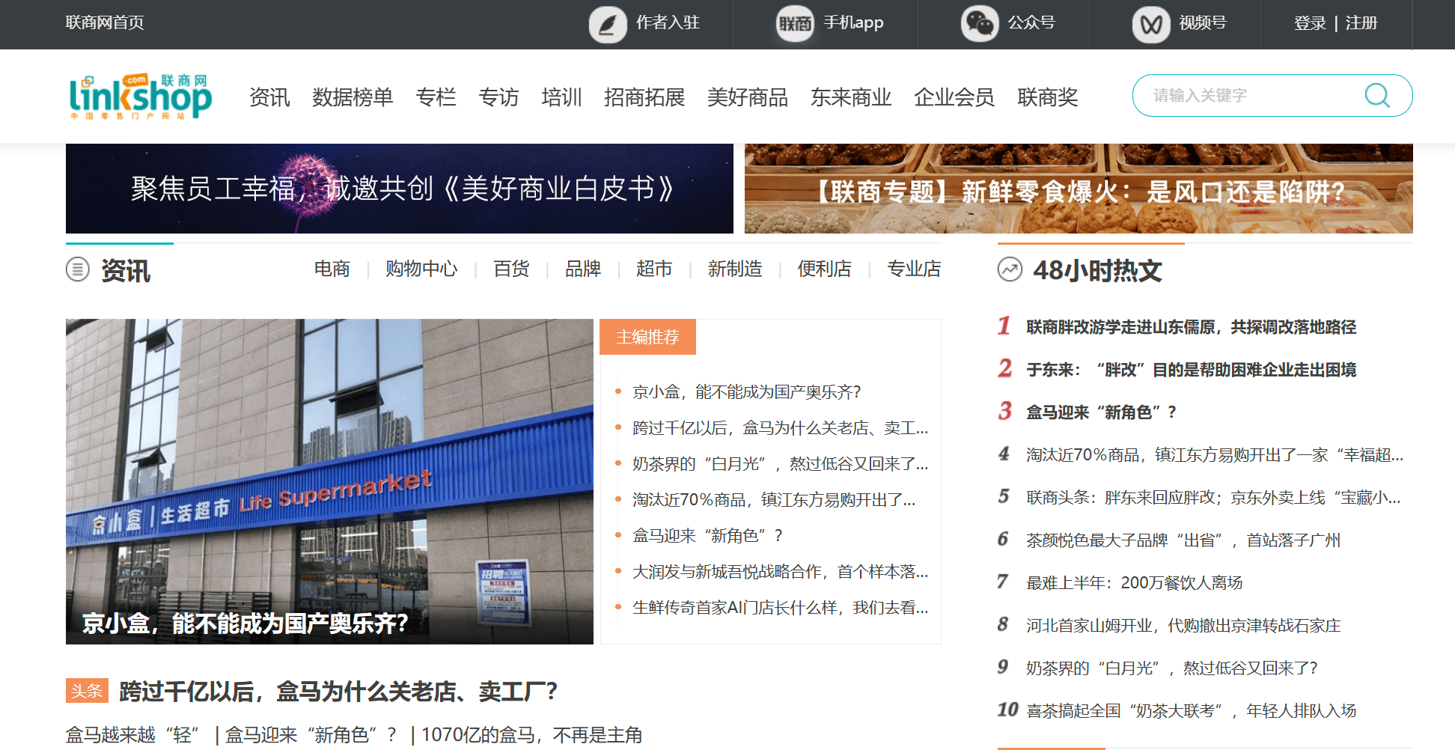Viewport: 1455px width, 750px height.
Task: Select the 百货 category tab
Action: [x=511, y=269]
